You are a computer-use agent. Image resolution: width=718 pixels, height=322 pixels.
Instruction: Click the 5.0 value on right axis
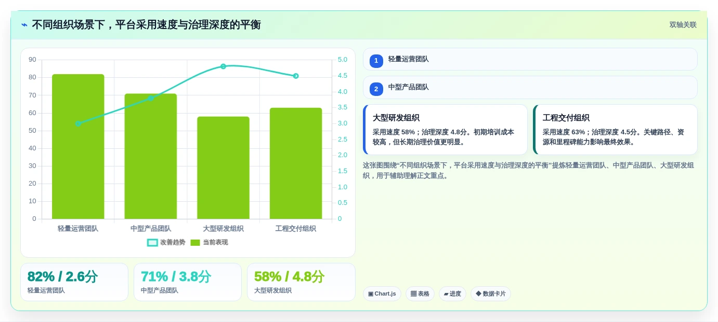[x=343, y=60]
